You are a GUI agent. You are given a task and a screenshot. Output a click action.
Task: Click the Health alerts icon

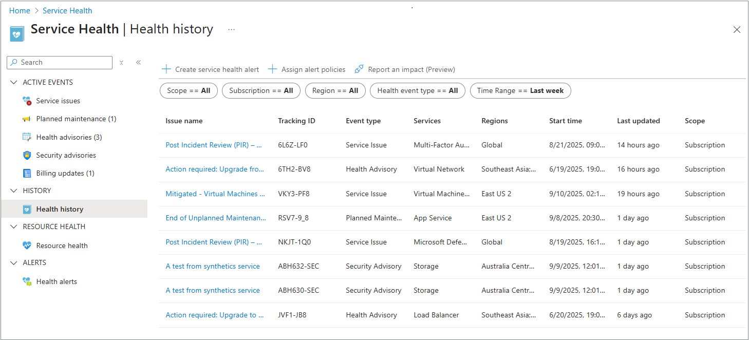(27, 281)
